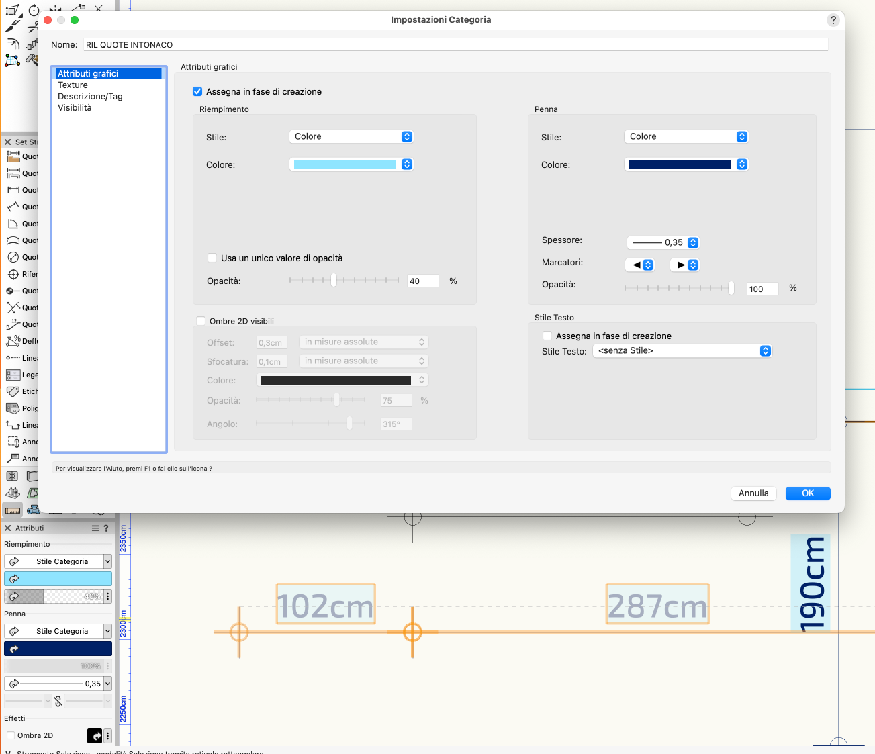875x754 pixels.
Task: Click the marker link chain icon
Action: point(58,701)
